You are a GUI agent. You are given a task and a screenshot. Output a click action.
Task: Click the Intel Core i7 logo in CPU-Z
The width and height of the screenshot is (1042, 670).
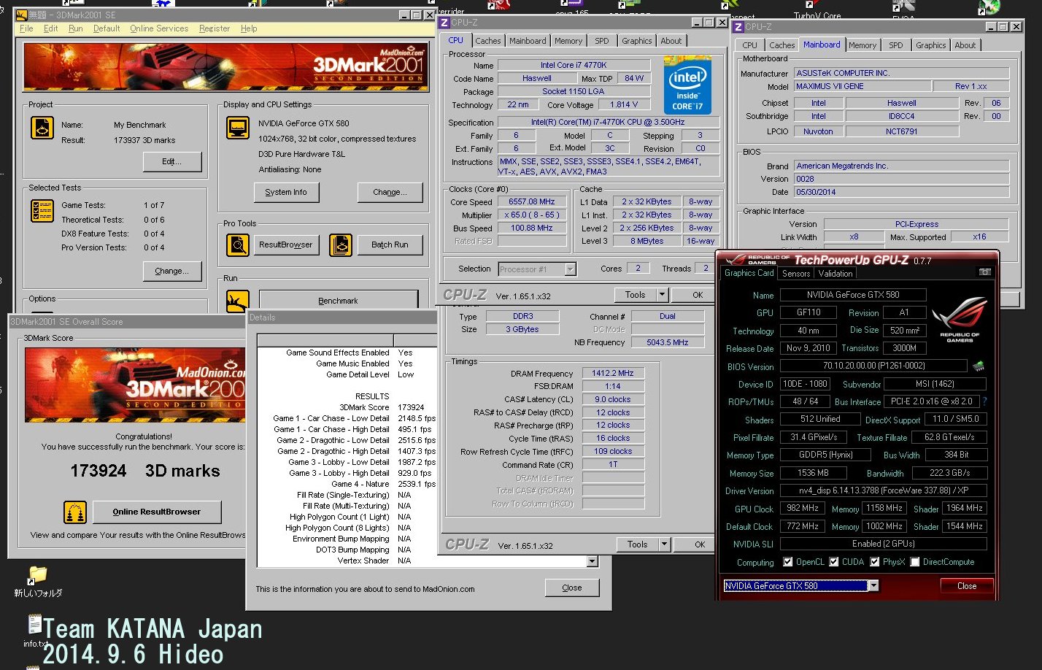pos(687,85)
